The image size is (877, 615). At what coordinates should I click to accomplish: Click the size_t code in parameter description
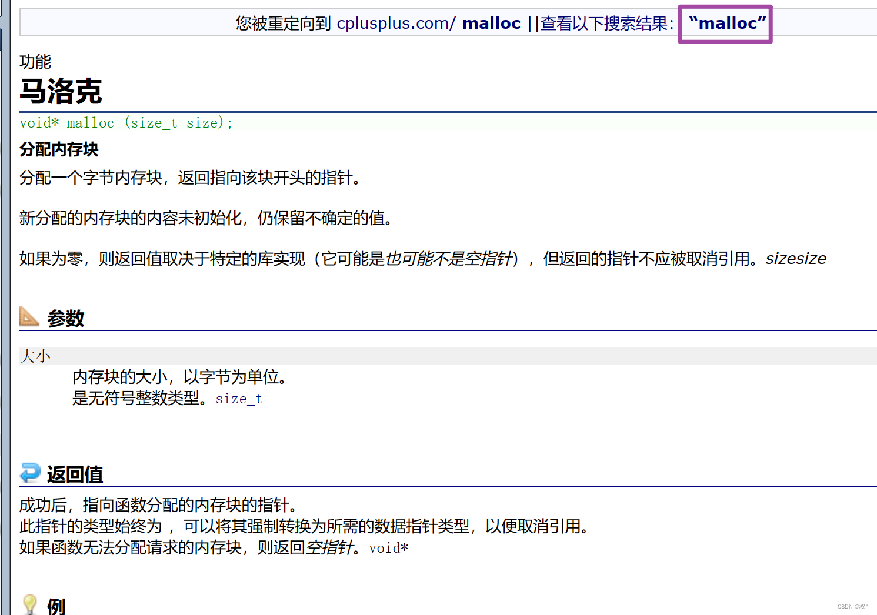click(239, 399)
